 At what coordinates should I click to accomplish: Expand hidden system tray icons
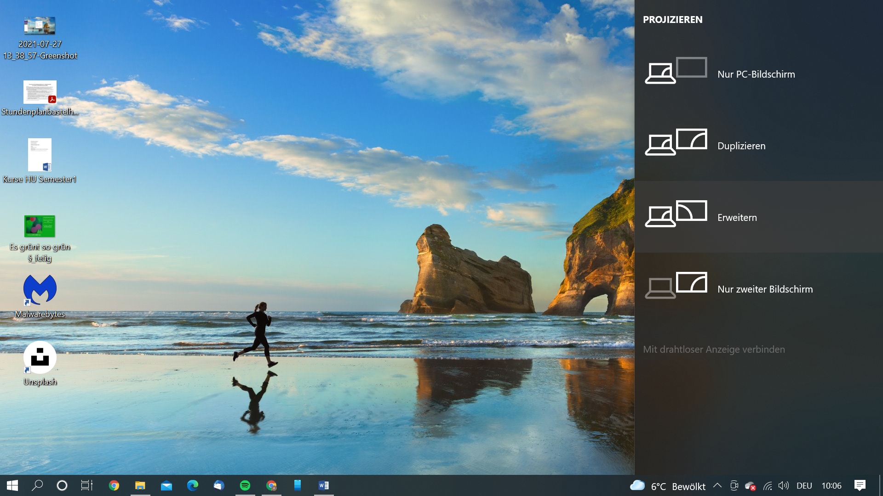coord(717,485)
